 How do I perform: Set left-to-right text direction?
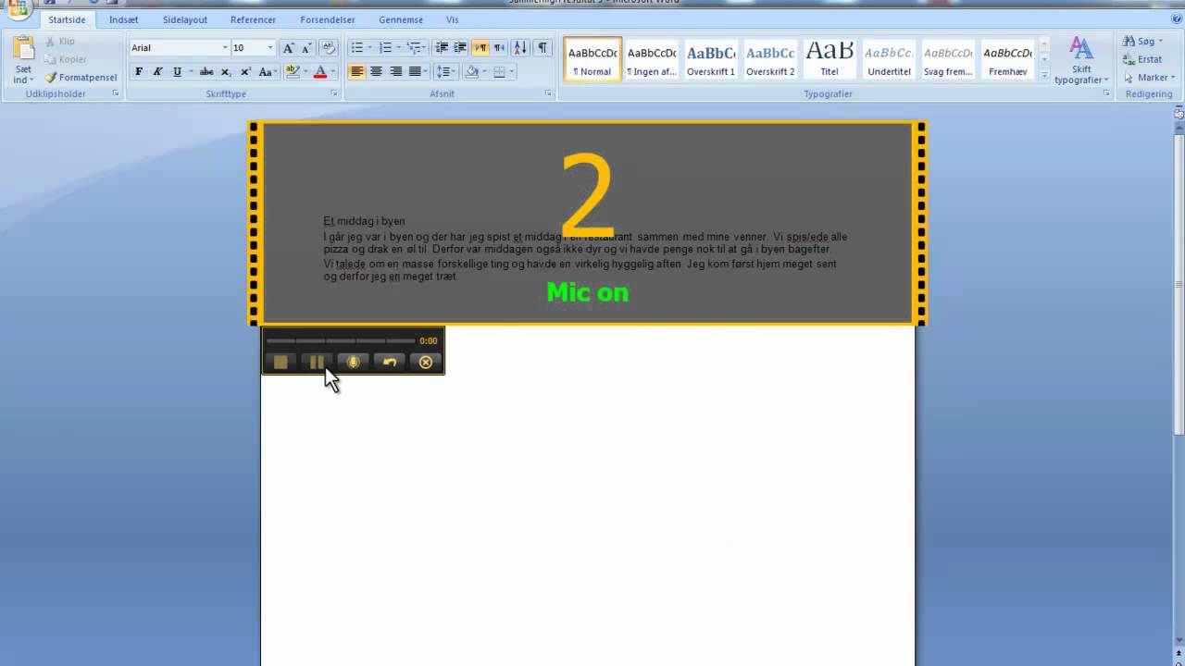[x=480, y=47]
